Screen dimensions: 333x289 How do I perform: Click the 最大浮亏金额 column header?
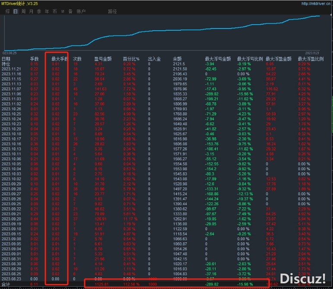coord(218,59)
